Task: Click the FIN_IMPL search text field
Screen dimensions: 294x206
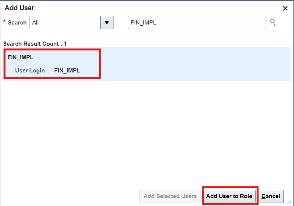Action: [x=197, y=23]
